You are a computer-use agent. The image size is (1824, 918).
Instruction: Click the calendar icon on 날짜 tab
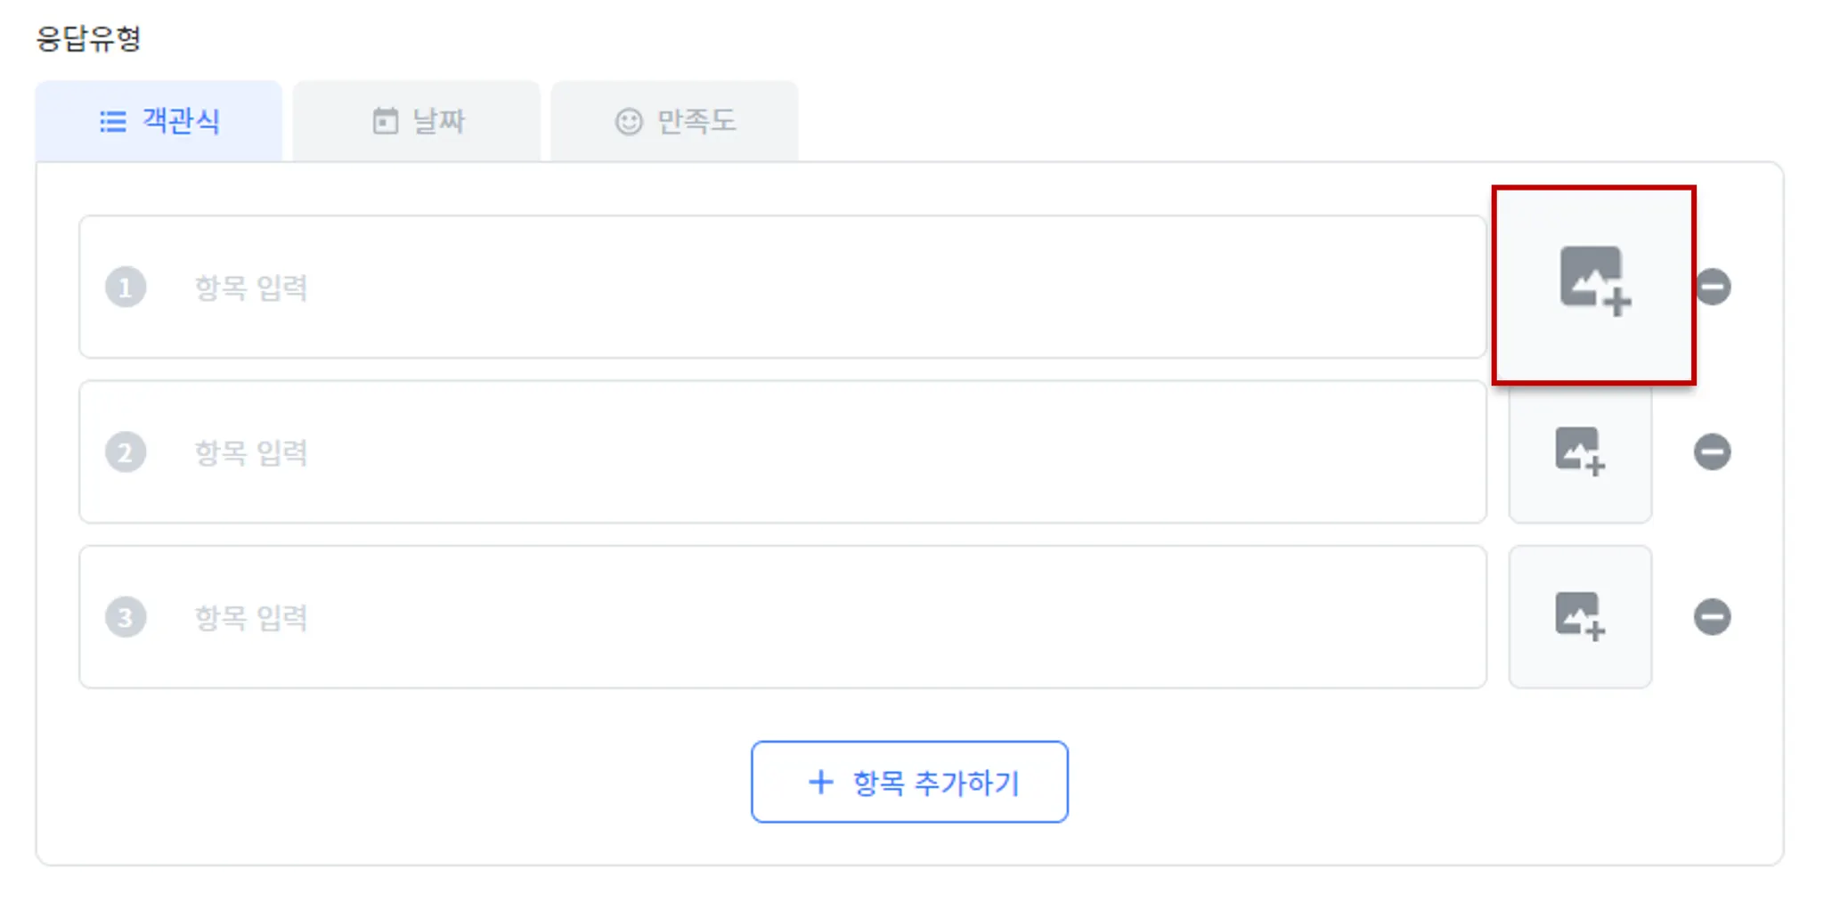tap(385, 121)
